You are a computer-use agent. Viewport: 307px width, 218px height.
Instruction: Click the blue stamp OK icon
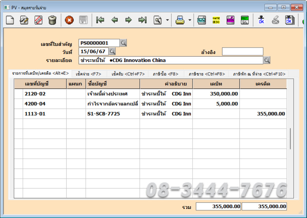(x=261, y=20)
